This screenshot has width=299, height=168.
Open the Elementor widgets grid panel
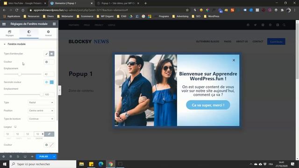click(54, 24)
